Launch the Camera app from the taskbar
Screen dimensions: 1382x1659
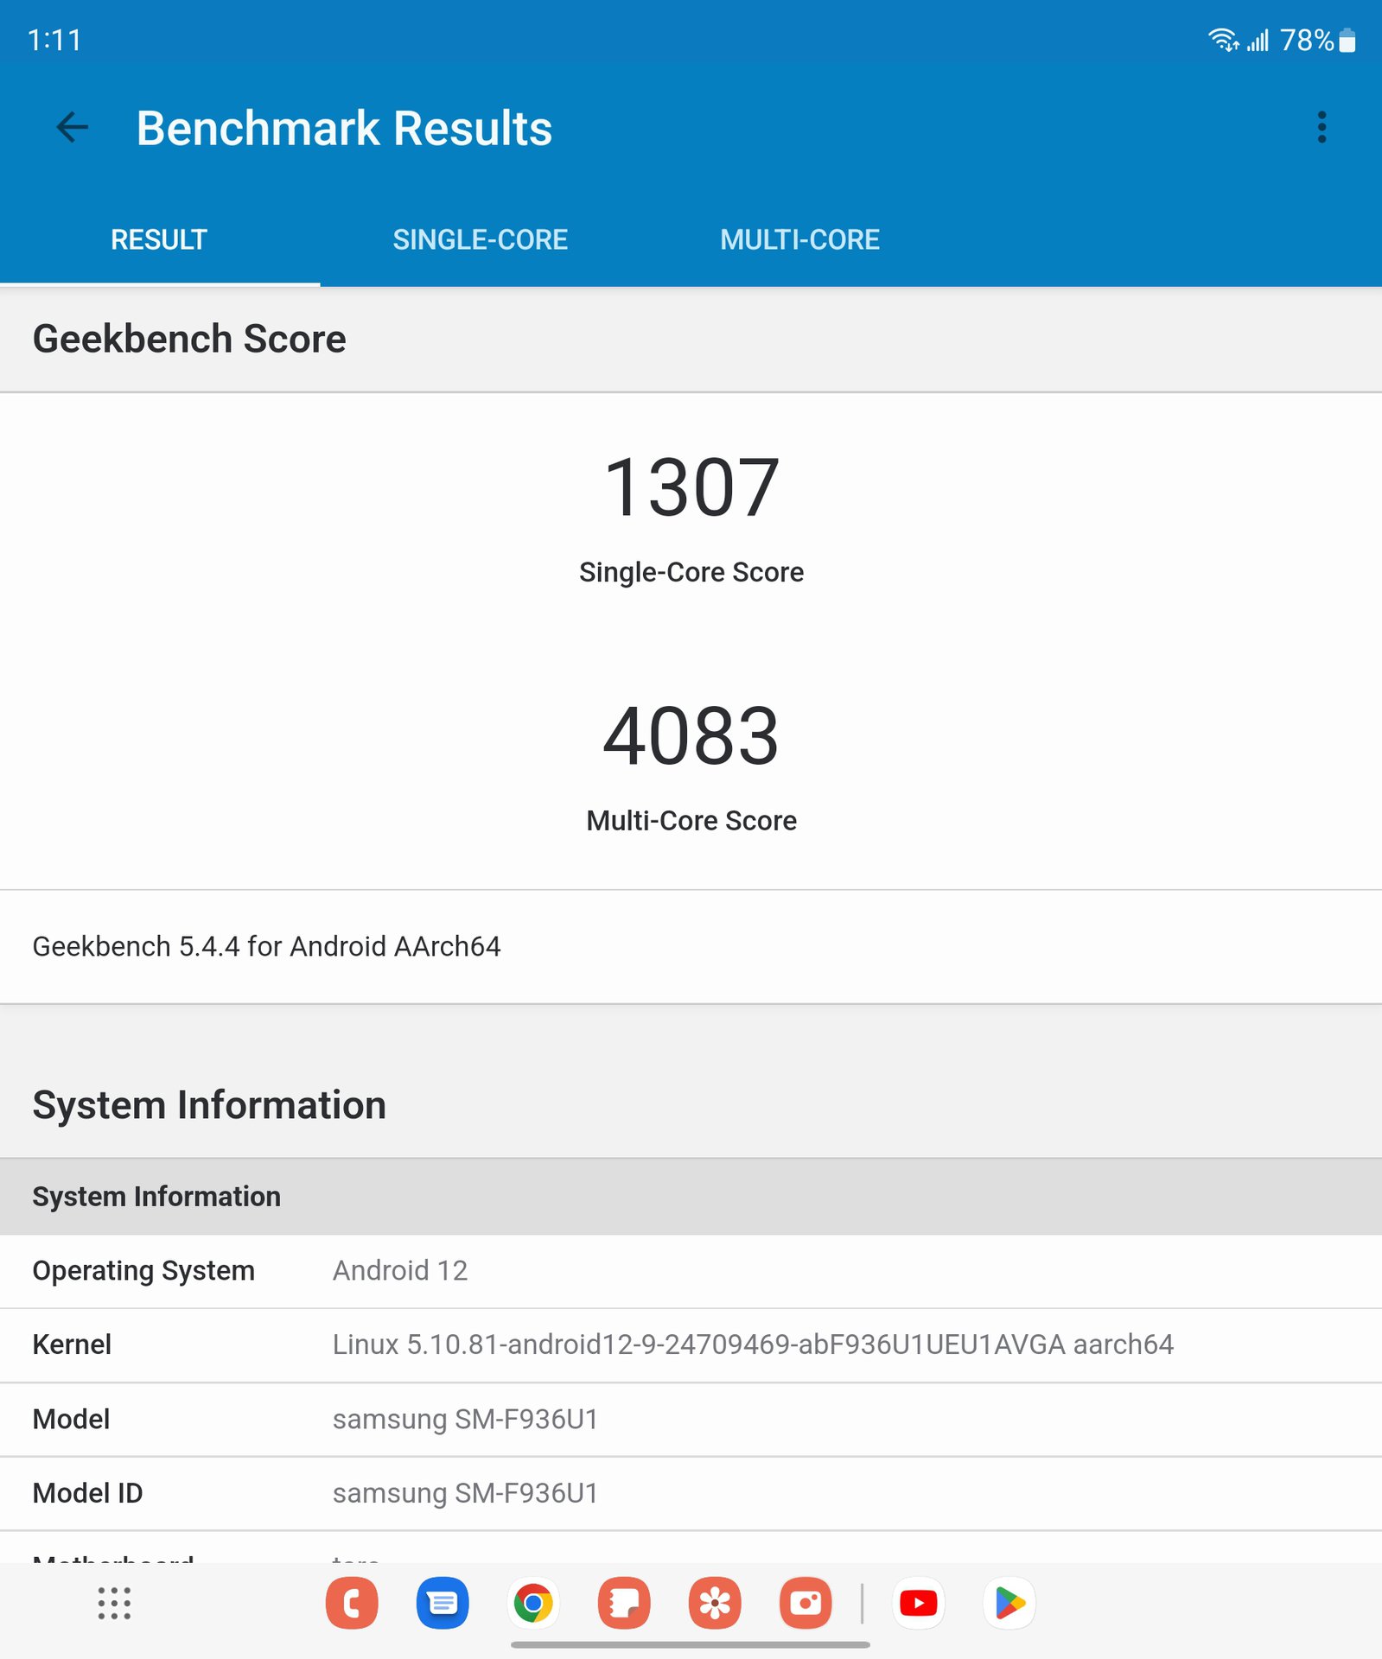click(x=806, y=1604)
